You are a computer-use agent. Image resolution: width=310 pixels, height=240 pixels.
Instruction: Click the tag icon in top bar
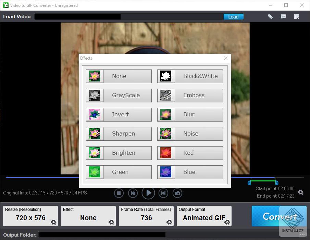tap(270, 16)
